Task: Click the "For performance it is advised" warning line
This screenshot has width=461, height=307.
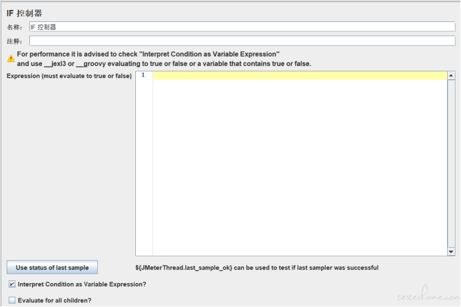Action: coord(148,54)
